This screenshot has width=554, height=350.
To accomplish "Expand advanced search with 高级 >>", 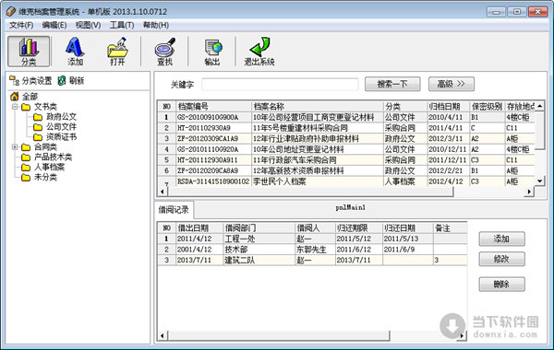I will (x=452, y=84).
